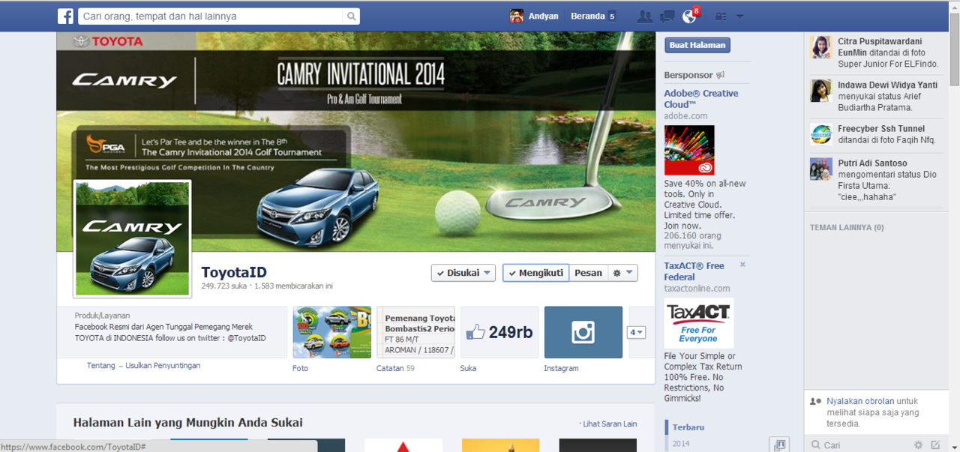Click Freecyber Ssh Tunnel ticker avatar
The width and height of the screenshot is (960, 452).
[x=821, y=134]
